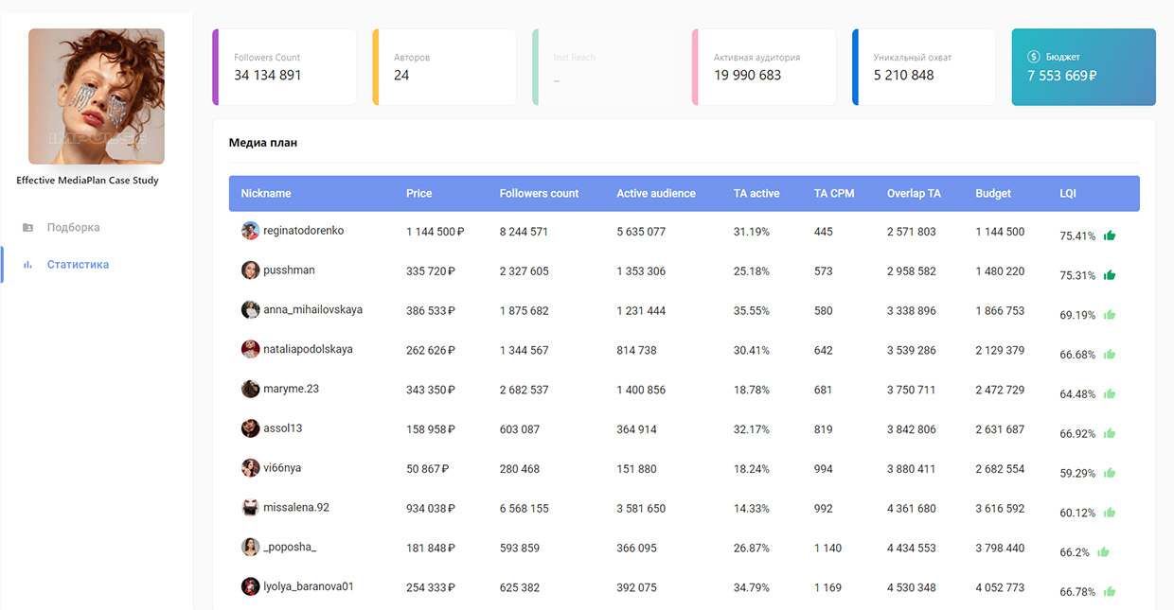Viewport: 1174px width, 610px height.
Task: Click reginatodorenko's avatar icon
Action: point(250,231)
